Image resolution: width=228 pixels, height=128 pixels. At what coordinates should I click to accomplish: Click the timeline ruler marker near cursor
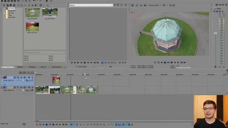85,75
